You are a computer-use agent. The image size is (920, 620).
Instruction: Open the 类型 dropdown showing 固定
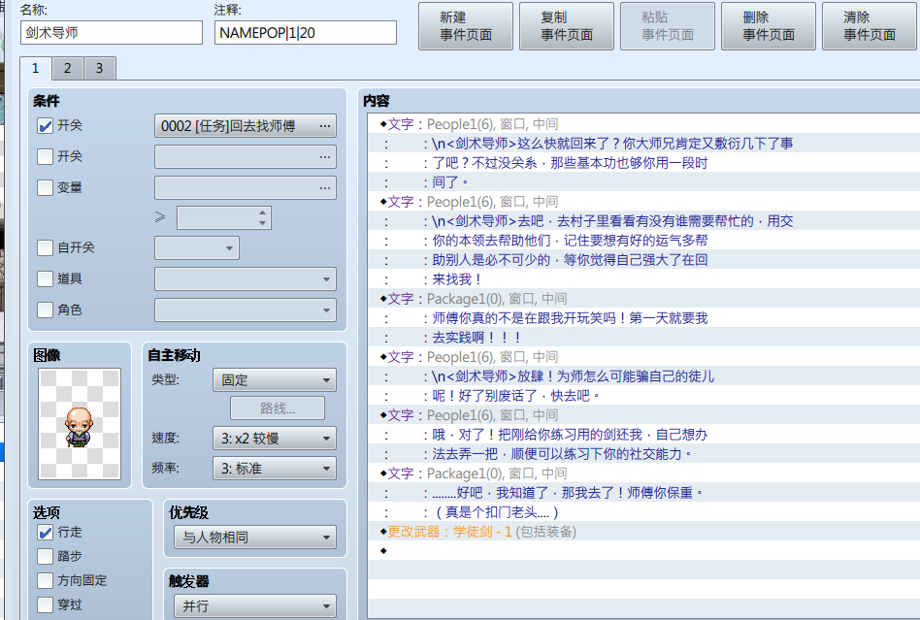(275, 380)
